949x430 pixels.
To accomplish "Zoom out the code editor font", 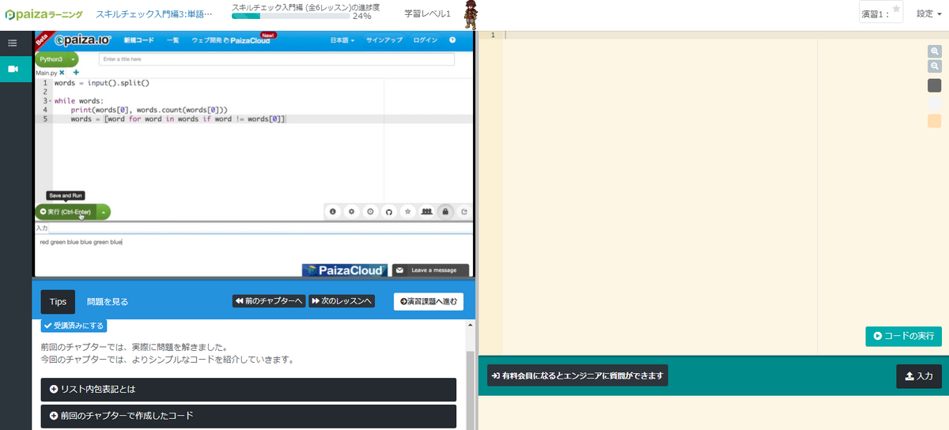I will pos(934,67).
